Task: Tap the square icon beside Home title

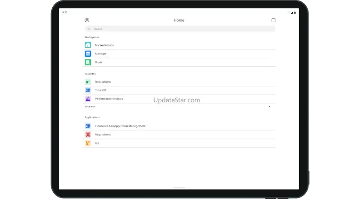Action: (274, 20)
